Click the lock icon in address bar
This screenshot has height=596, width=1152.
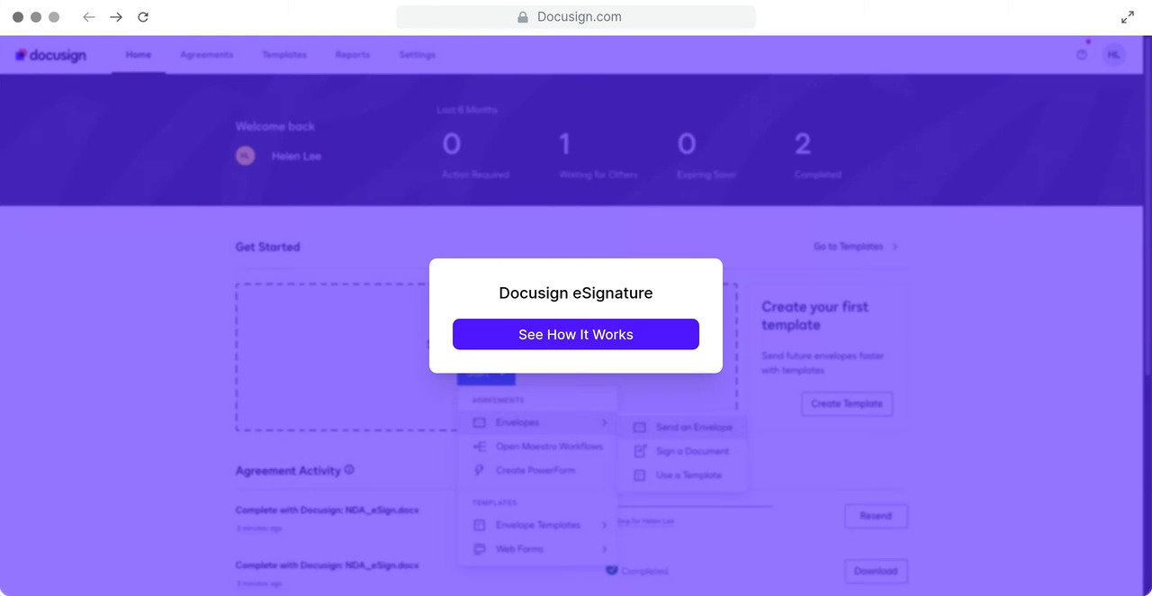(x=522, y=17)
